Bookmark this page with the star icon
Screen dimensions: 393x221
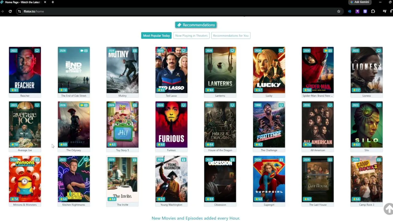click(x=339, y=11)
